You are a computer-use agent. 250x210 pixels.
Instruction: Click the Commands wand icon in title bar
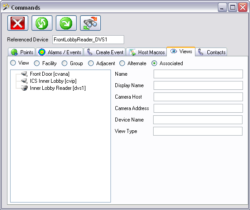click(x=6, y=7)
